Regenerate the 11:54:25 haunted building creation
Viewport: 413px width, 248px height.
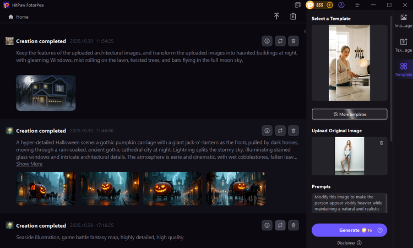coord(280,41)
